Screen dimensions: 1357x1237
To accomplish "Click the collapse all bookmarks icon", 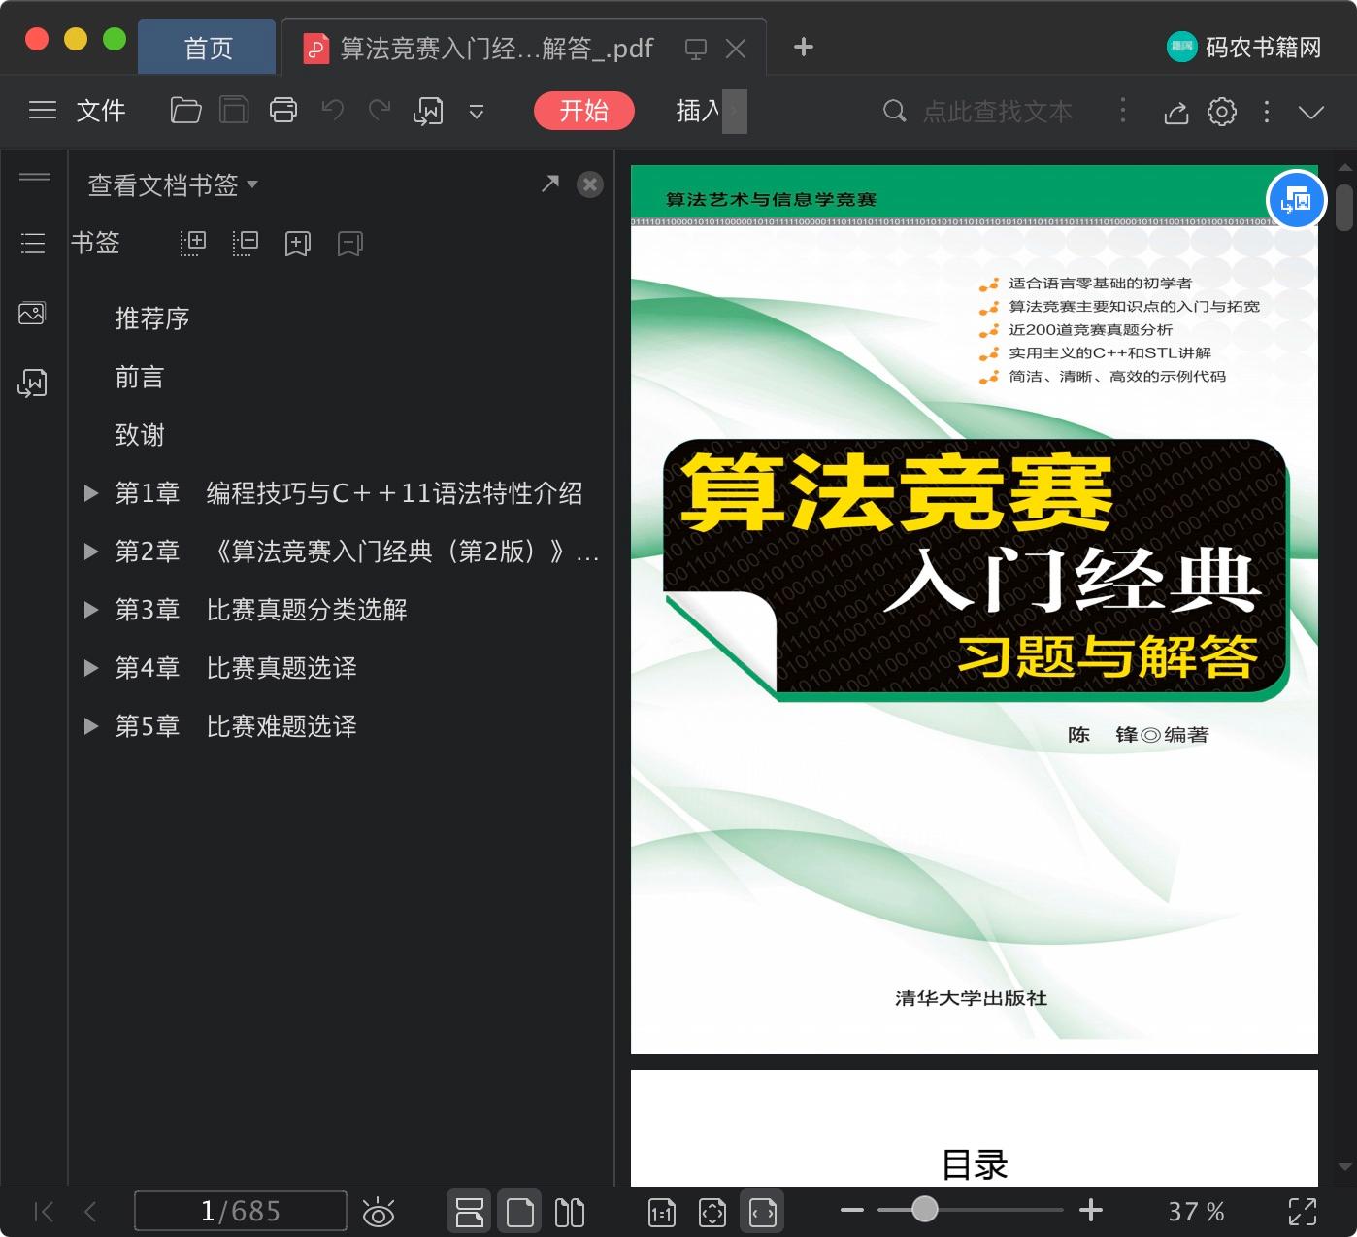I will (x=246, y=243).
